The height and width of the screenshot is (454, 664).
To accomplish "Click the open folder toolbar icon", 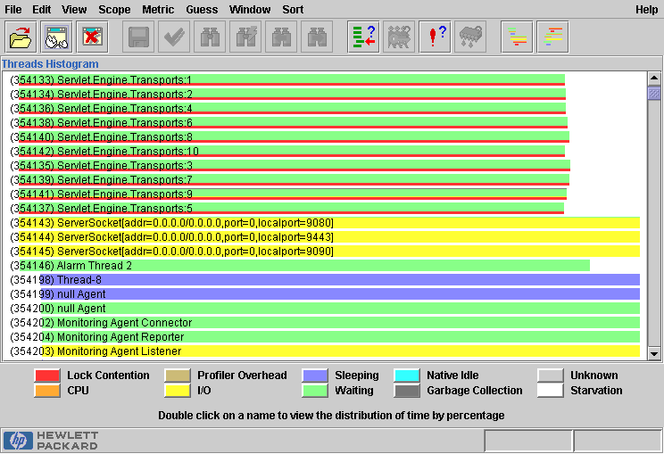I will click(20, 37).
